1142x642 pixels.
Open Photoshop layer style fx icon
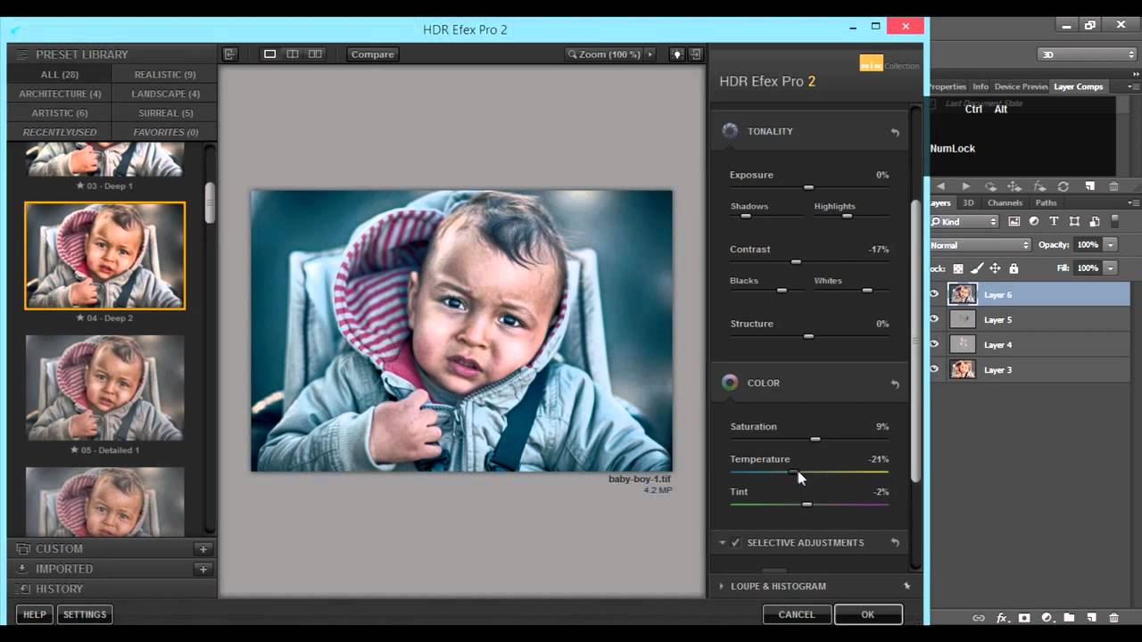pos(1002,617)
